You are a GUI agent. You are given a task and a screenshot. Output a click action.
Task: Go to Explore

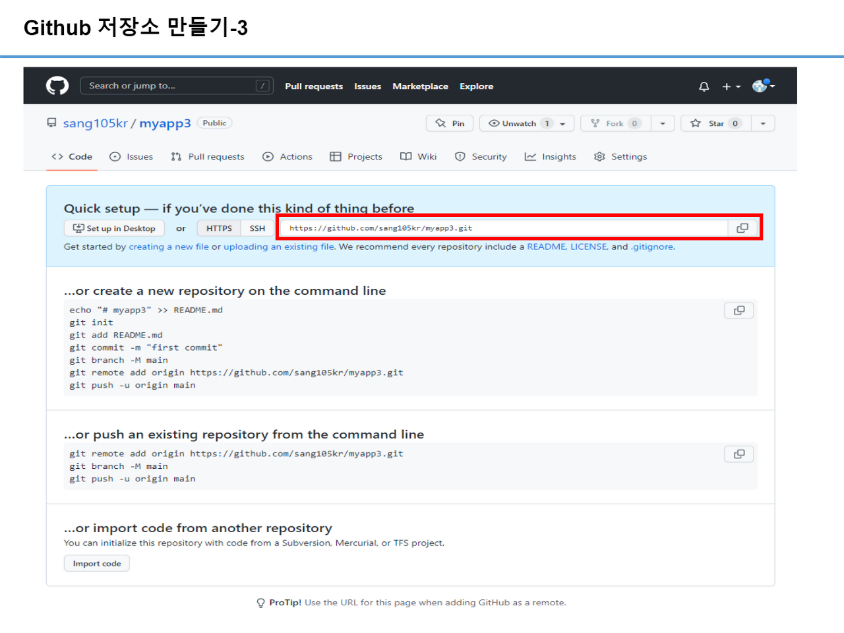pyautogui.click(x=476, y=86)
